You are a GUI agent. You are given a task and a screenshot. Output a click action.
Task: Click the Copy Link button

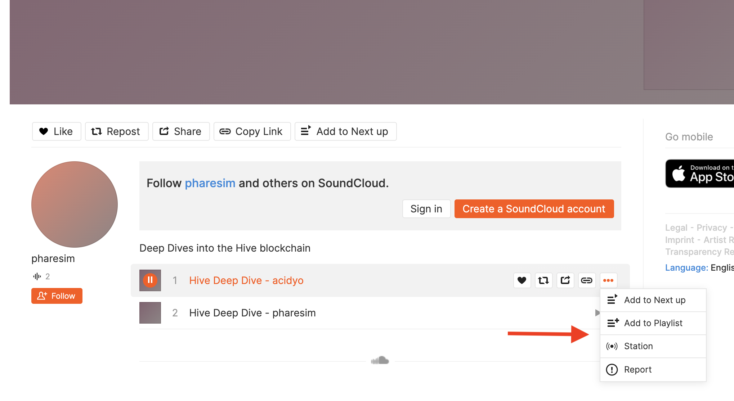(252, 131)
